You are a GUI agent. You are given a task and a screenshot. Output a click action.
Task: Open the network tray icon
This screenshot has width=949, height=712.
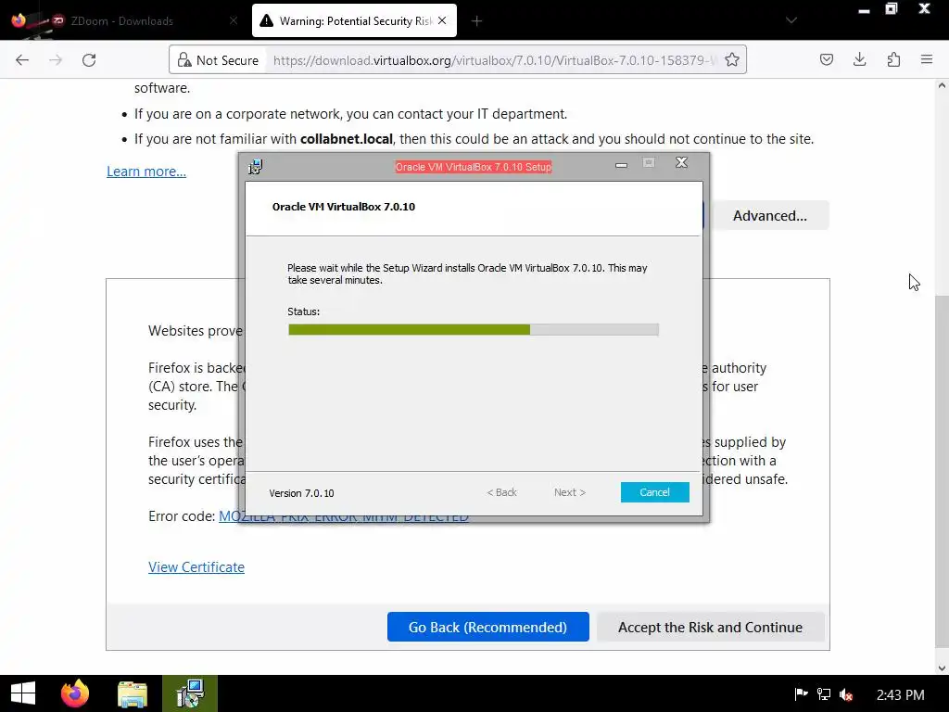tap(824, 693)
